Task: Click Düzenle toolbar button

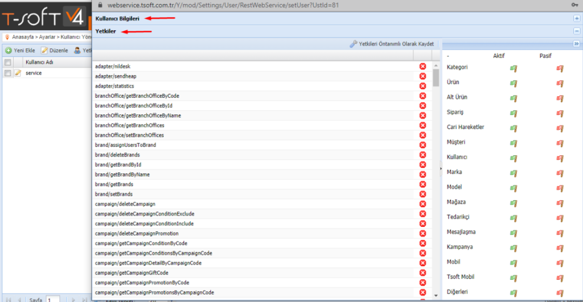Action: pyautogui.click(x=55, y=50)
